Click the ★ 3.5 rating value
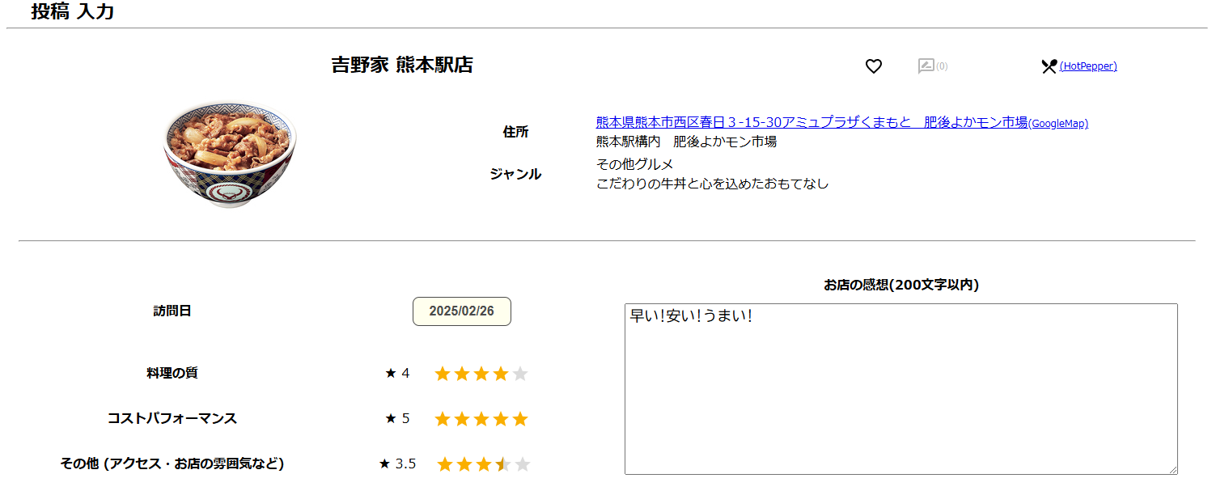Screen dimensions: 1212x491 [397, 463]
